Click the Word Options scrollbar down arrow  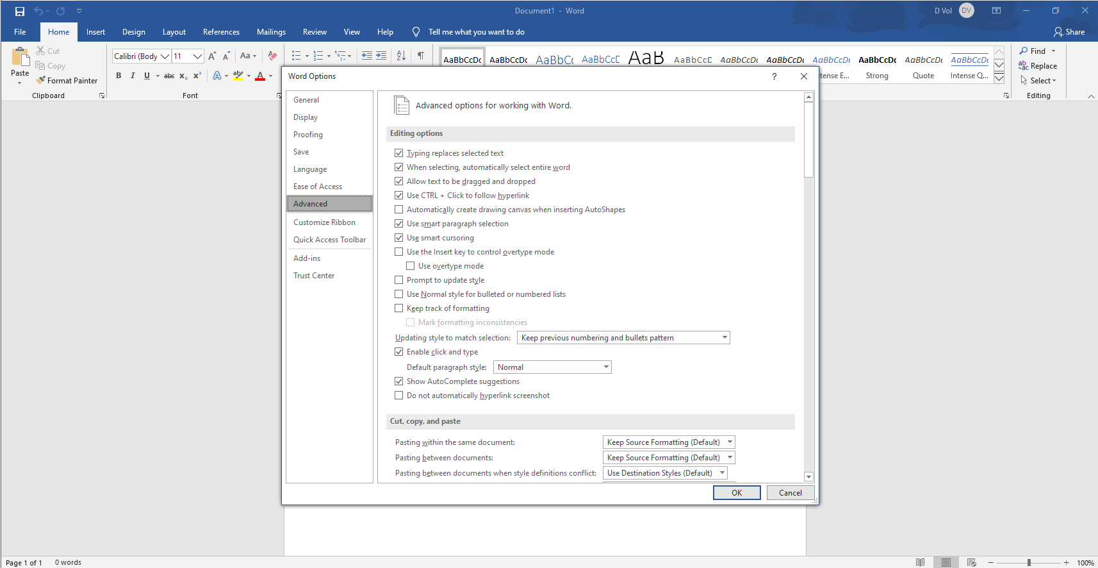point(808,477)
